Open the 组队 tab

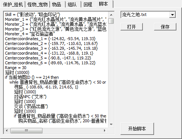click(72, 4)
